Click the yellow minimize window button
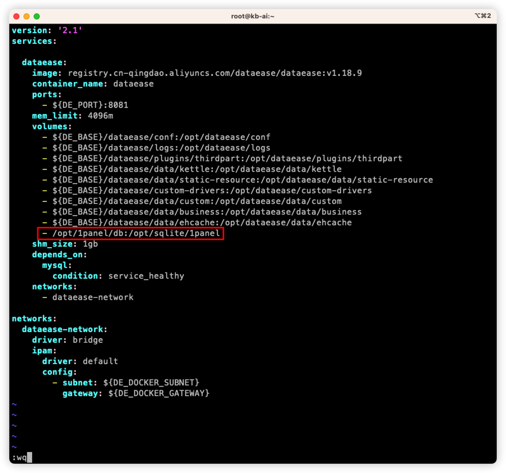Screen dimensions: 506x473 pos(26,16)
